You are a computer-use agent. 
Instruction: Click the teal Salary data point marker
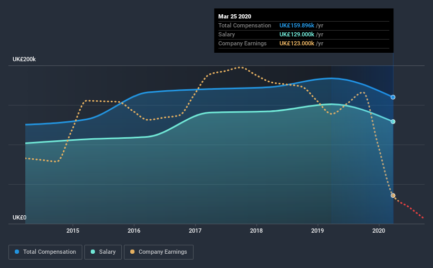[393, 121]
